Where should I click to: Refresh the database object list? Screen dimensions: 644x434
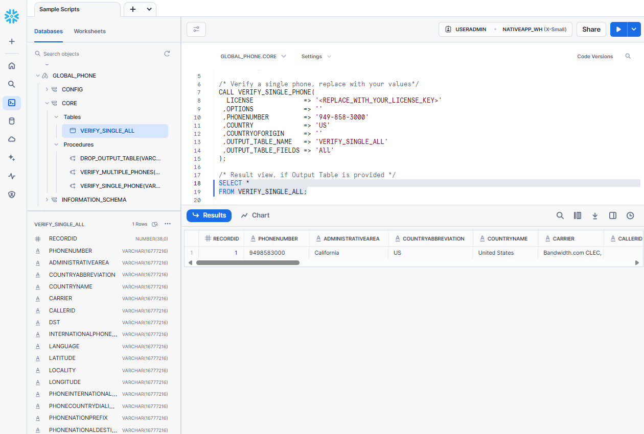point(167,54)
